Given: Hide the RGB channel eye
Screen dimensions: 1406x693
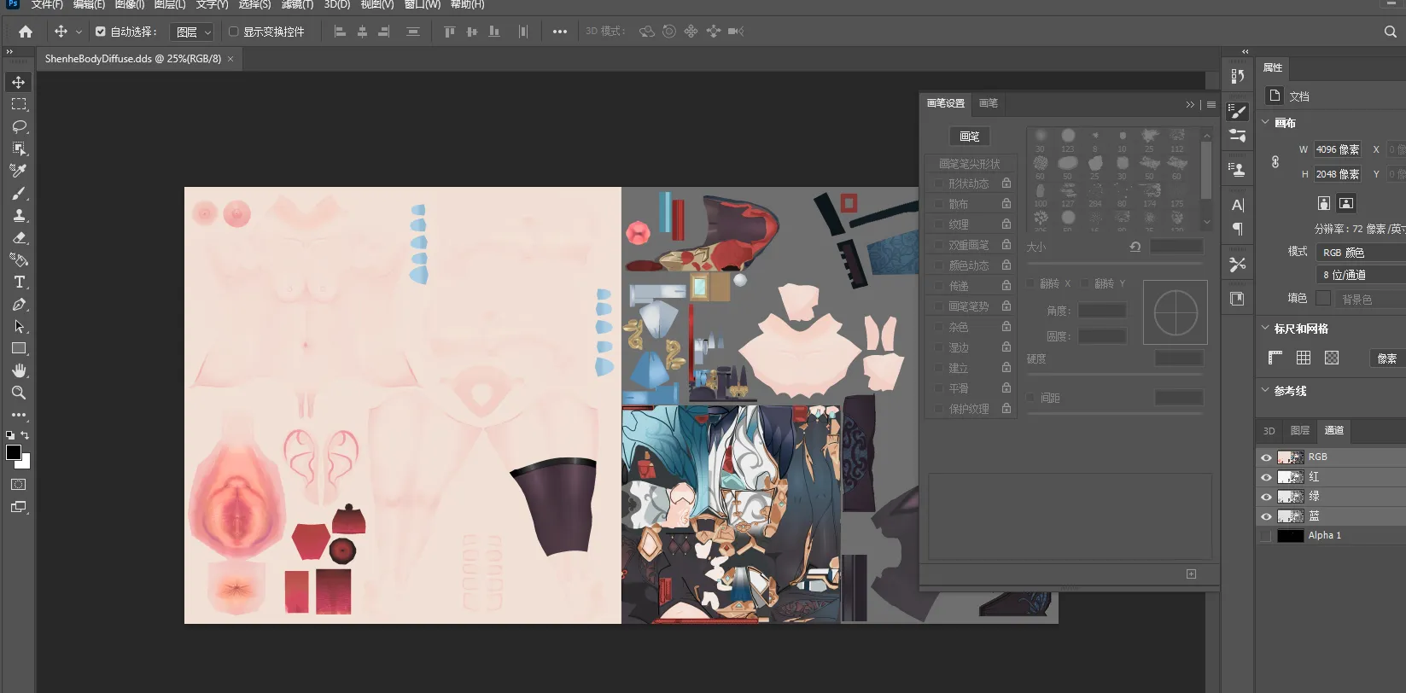Looking at the screenshot, I should pyautogui.click(x=1266, y=457).
